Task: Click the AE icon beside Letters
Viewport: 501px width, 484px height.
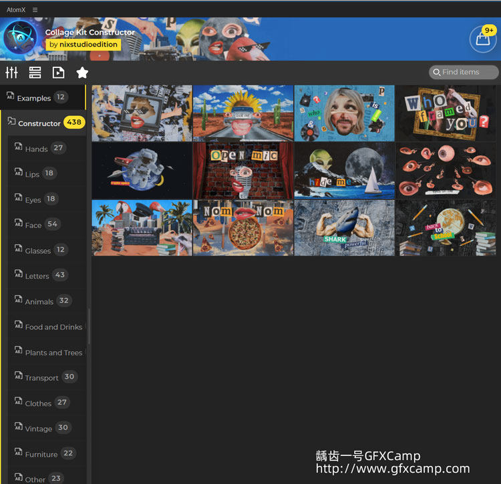Action: [x=19, y=274]
